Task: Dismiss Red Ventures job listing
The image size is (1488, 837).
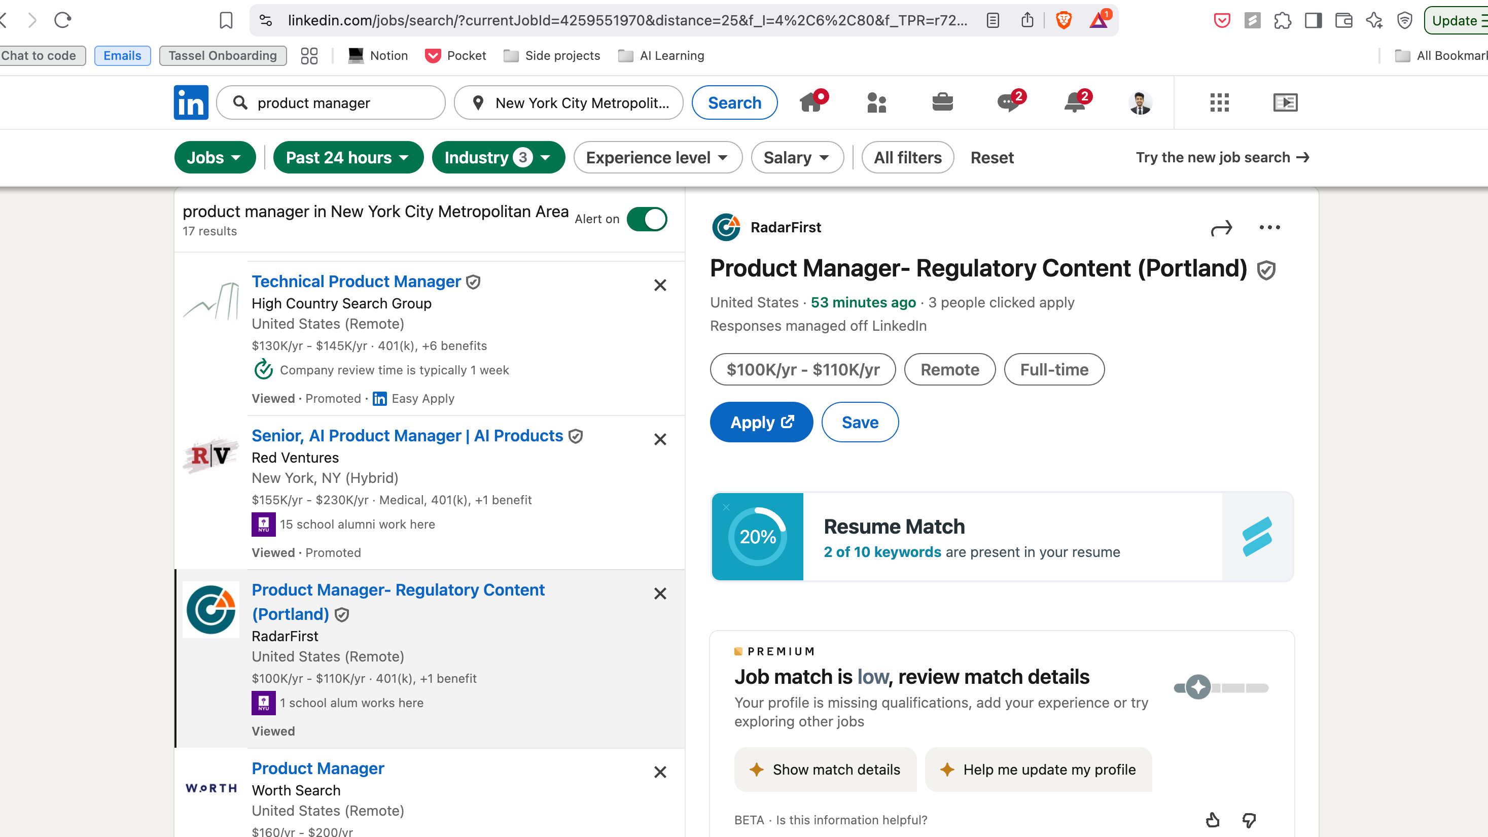Action: point(660,439)
